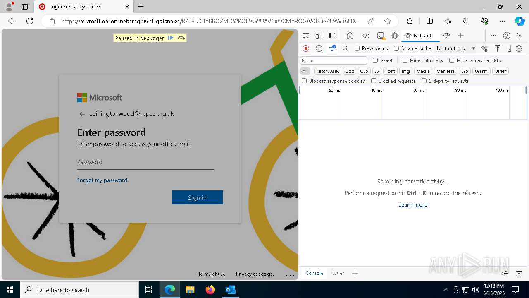This screenshot has width=529, height=298.
Task: Open the Console panel icon in toolbar
Action: [381, 36]
